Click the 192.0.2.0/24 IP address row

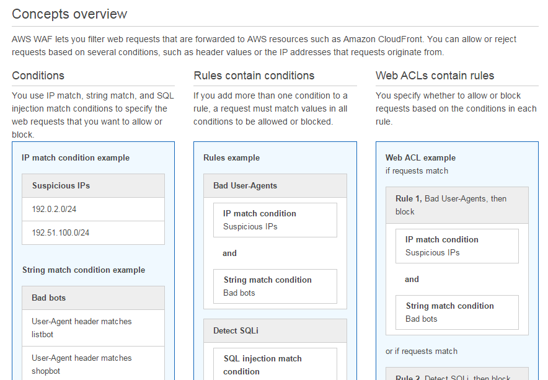pyautogui.click(x=94, y=209)
